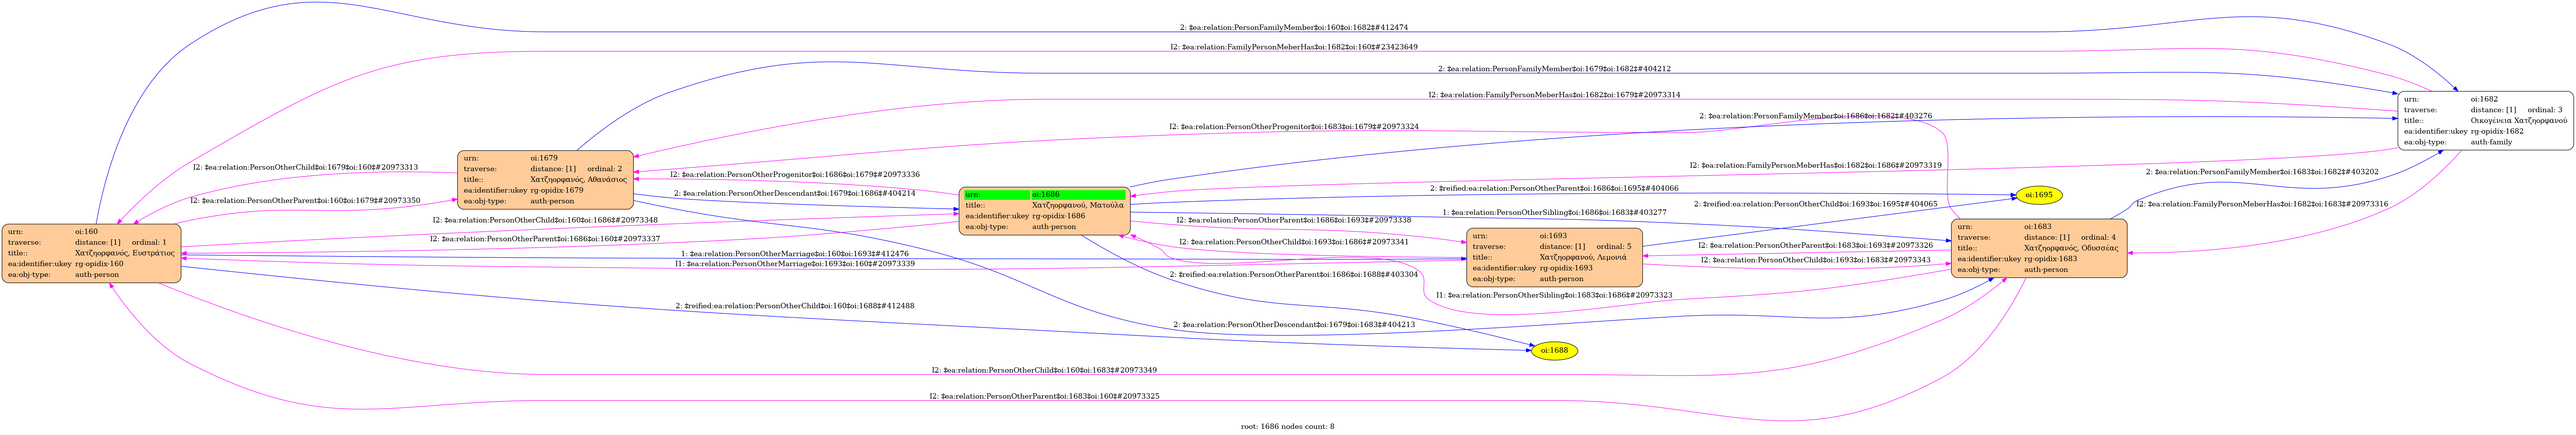Select the oi:1679 Αθανάσιος person node

[x=546, y=180]
